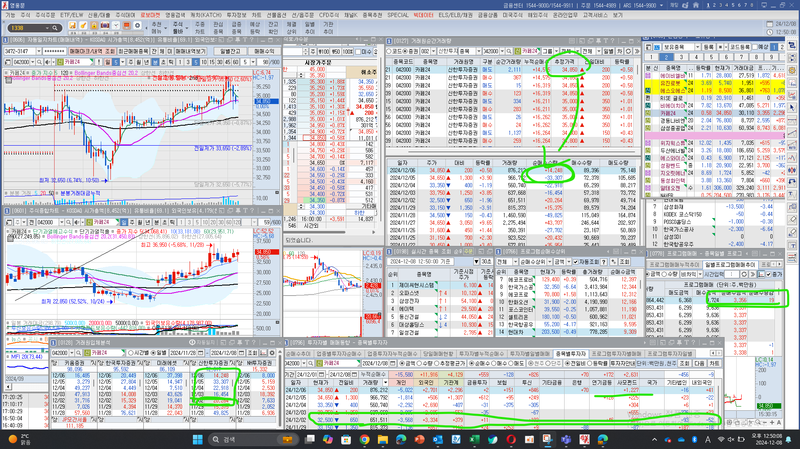Click the 매매수익 button

(x=264, y=51)
